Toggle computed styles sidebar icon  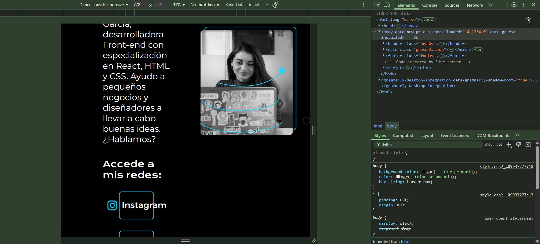528,145
